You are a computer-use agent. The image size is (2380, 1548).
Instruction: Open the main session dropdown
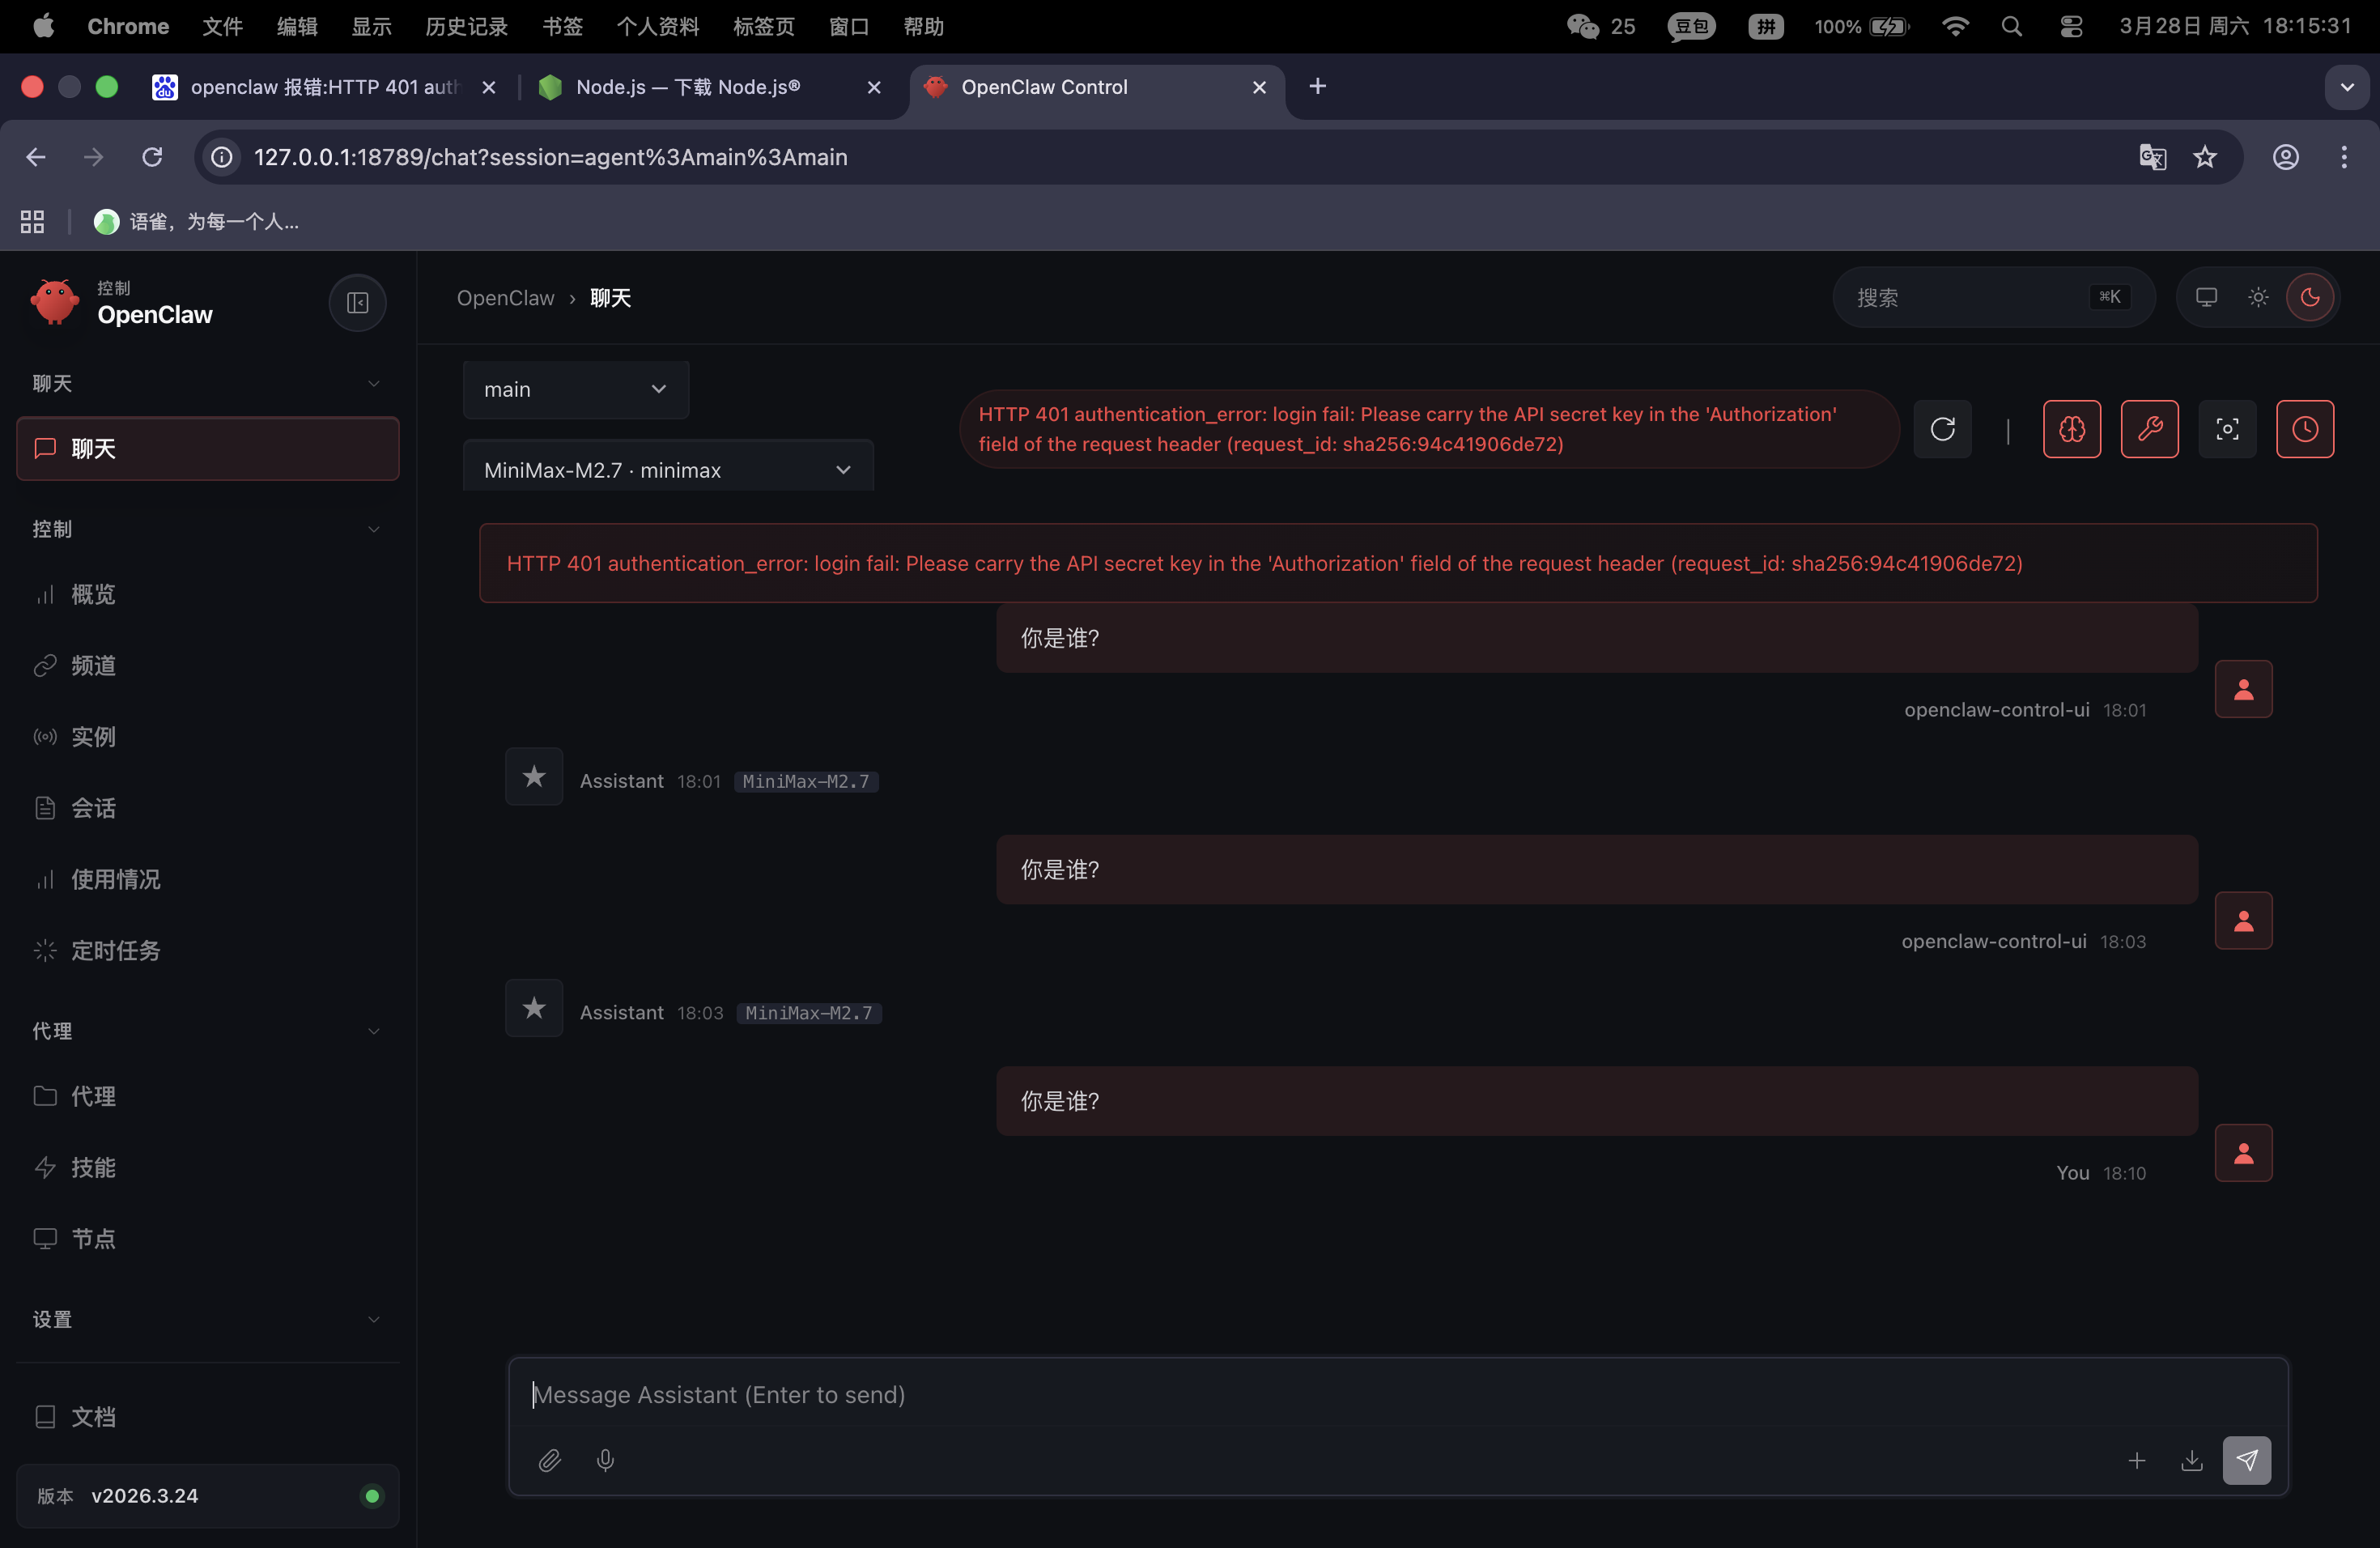click(x=575, y=389)
